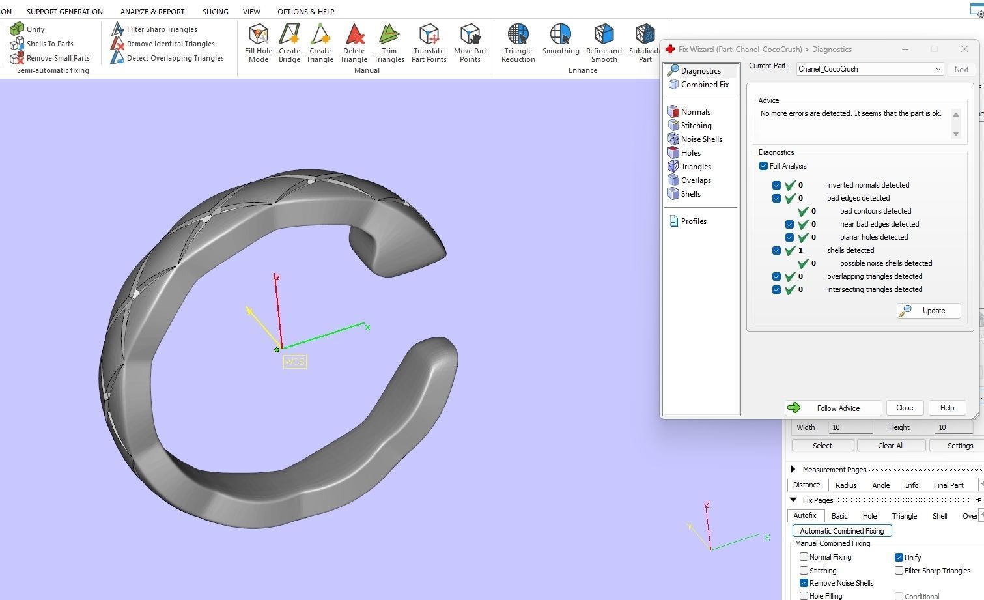
Task: Open Normals fixing page
Action: (696, 112)
